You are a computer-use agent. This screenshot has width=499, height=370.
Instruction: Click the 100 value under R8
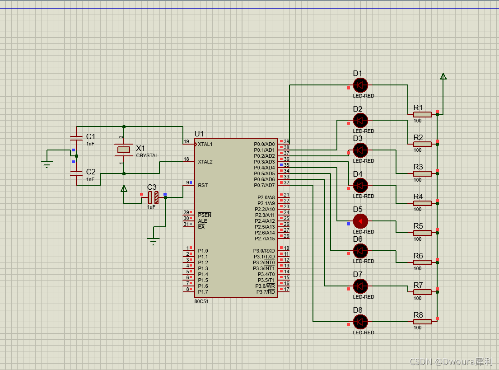[x=418, y=328]
